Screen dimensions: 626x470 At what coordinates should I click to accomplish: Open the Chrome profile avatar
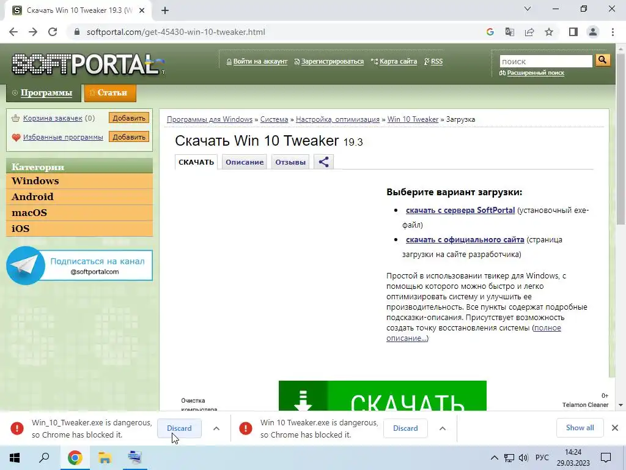tap(593, 32)
